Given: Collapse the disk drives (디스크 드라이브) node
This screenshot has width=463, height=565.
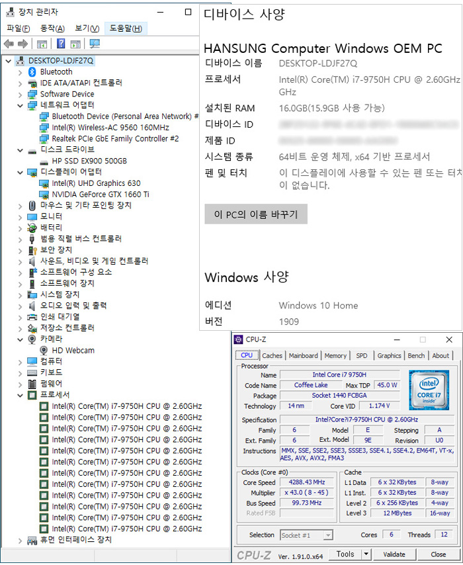Looking at the screenshot, I should 21,150.
